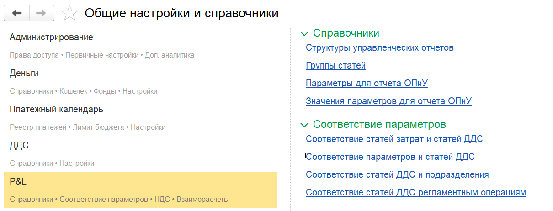
Task: Click the Справочники green section header
Action: (x=346, y=33)
